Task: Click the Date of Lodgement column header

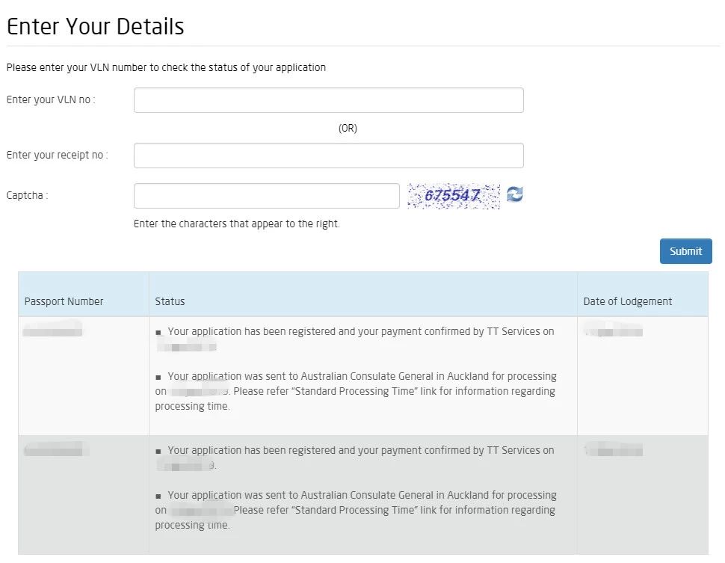Action: point(627,301)
